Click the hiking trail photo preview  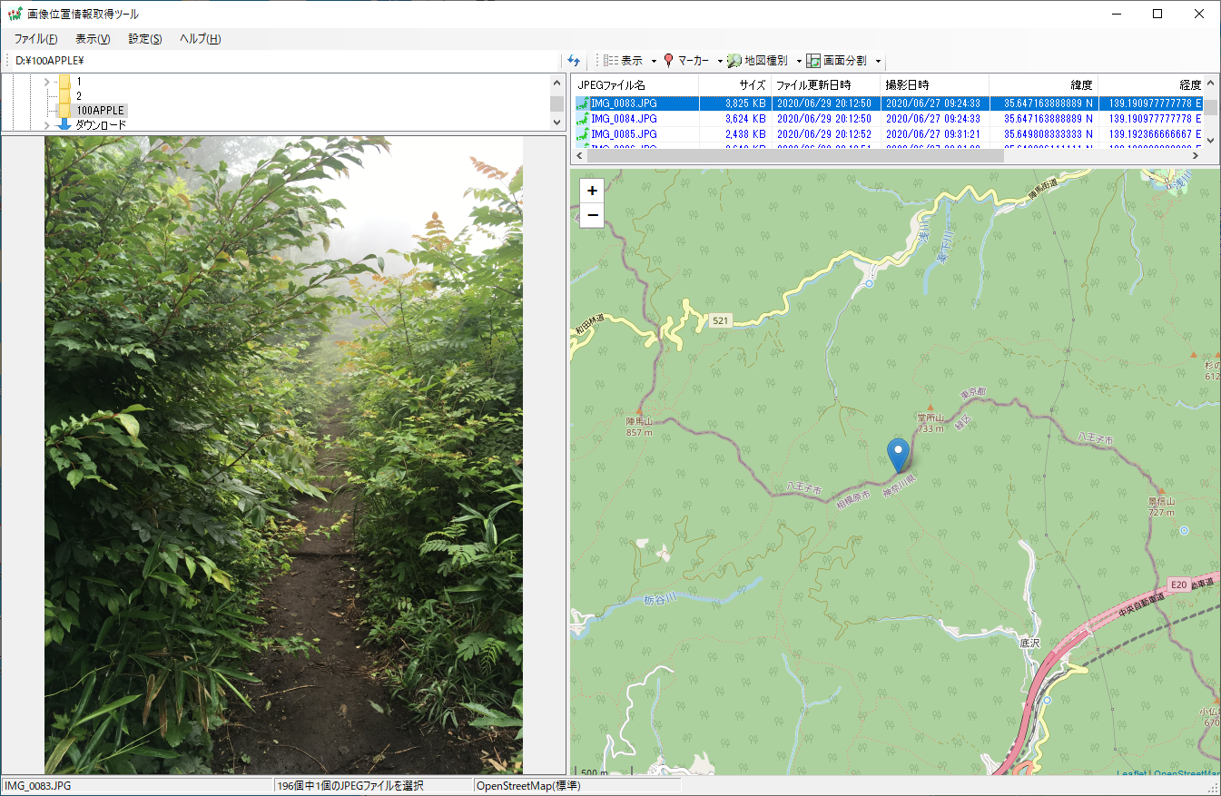(x=283, y=456)
